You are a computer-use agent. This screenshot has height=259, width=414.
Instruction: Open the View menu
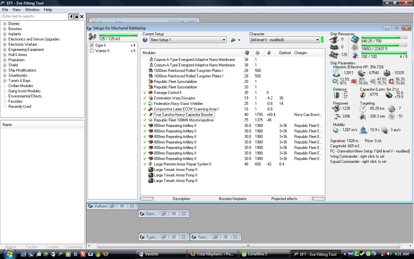coord(16,10)
